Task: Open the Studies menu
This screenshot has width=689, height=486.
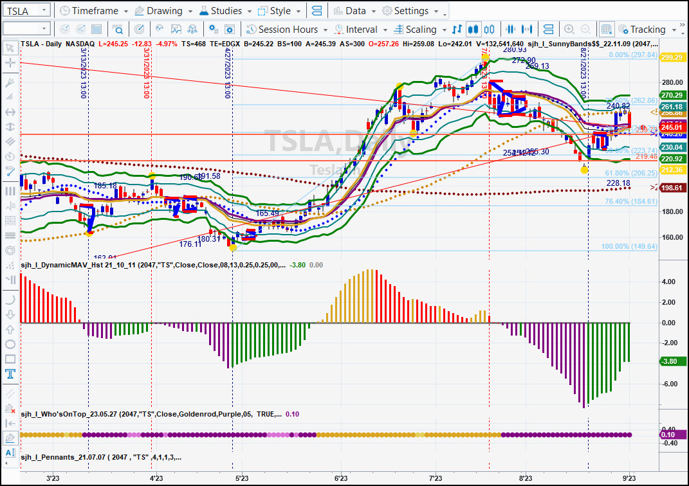Action: (221, 10)
